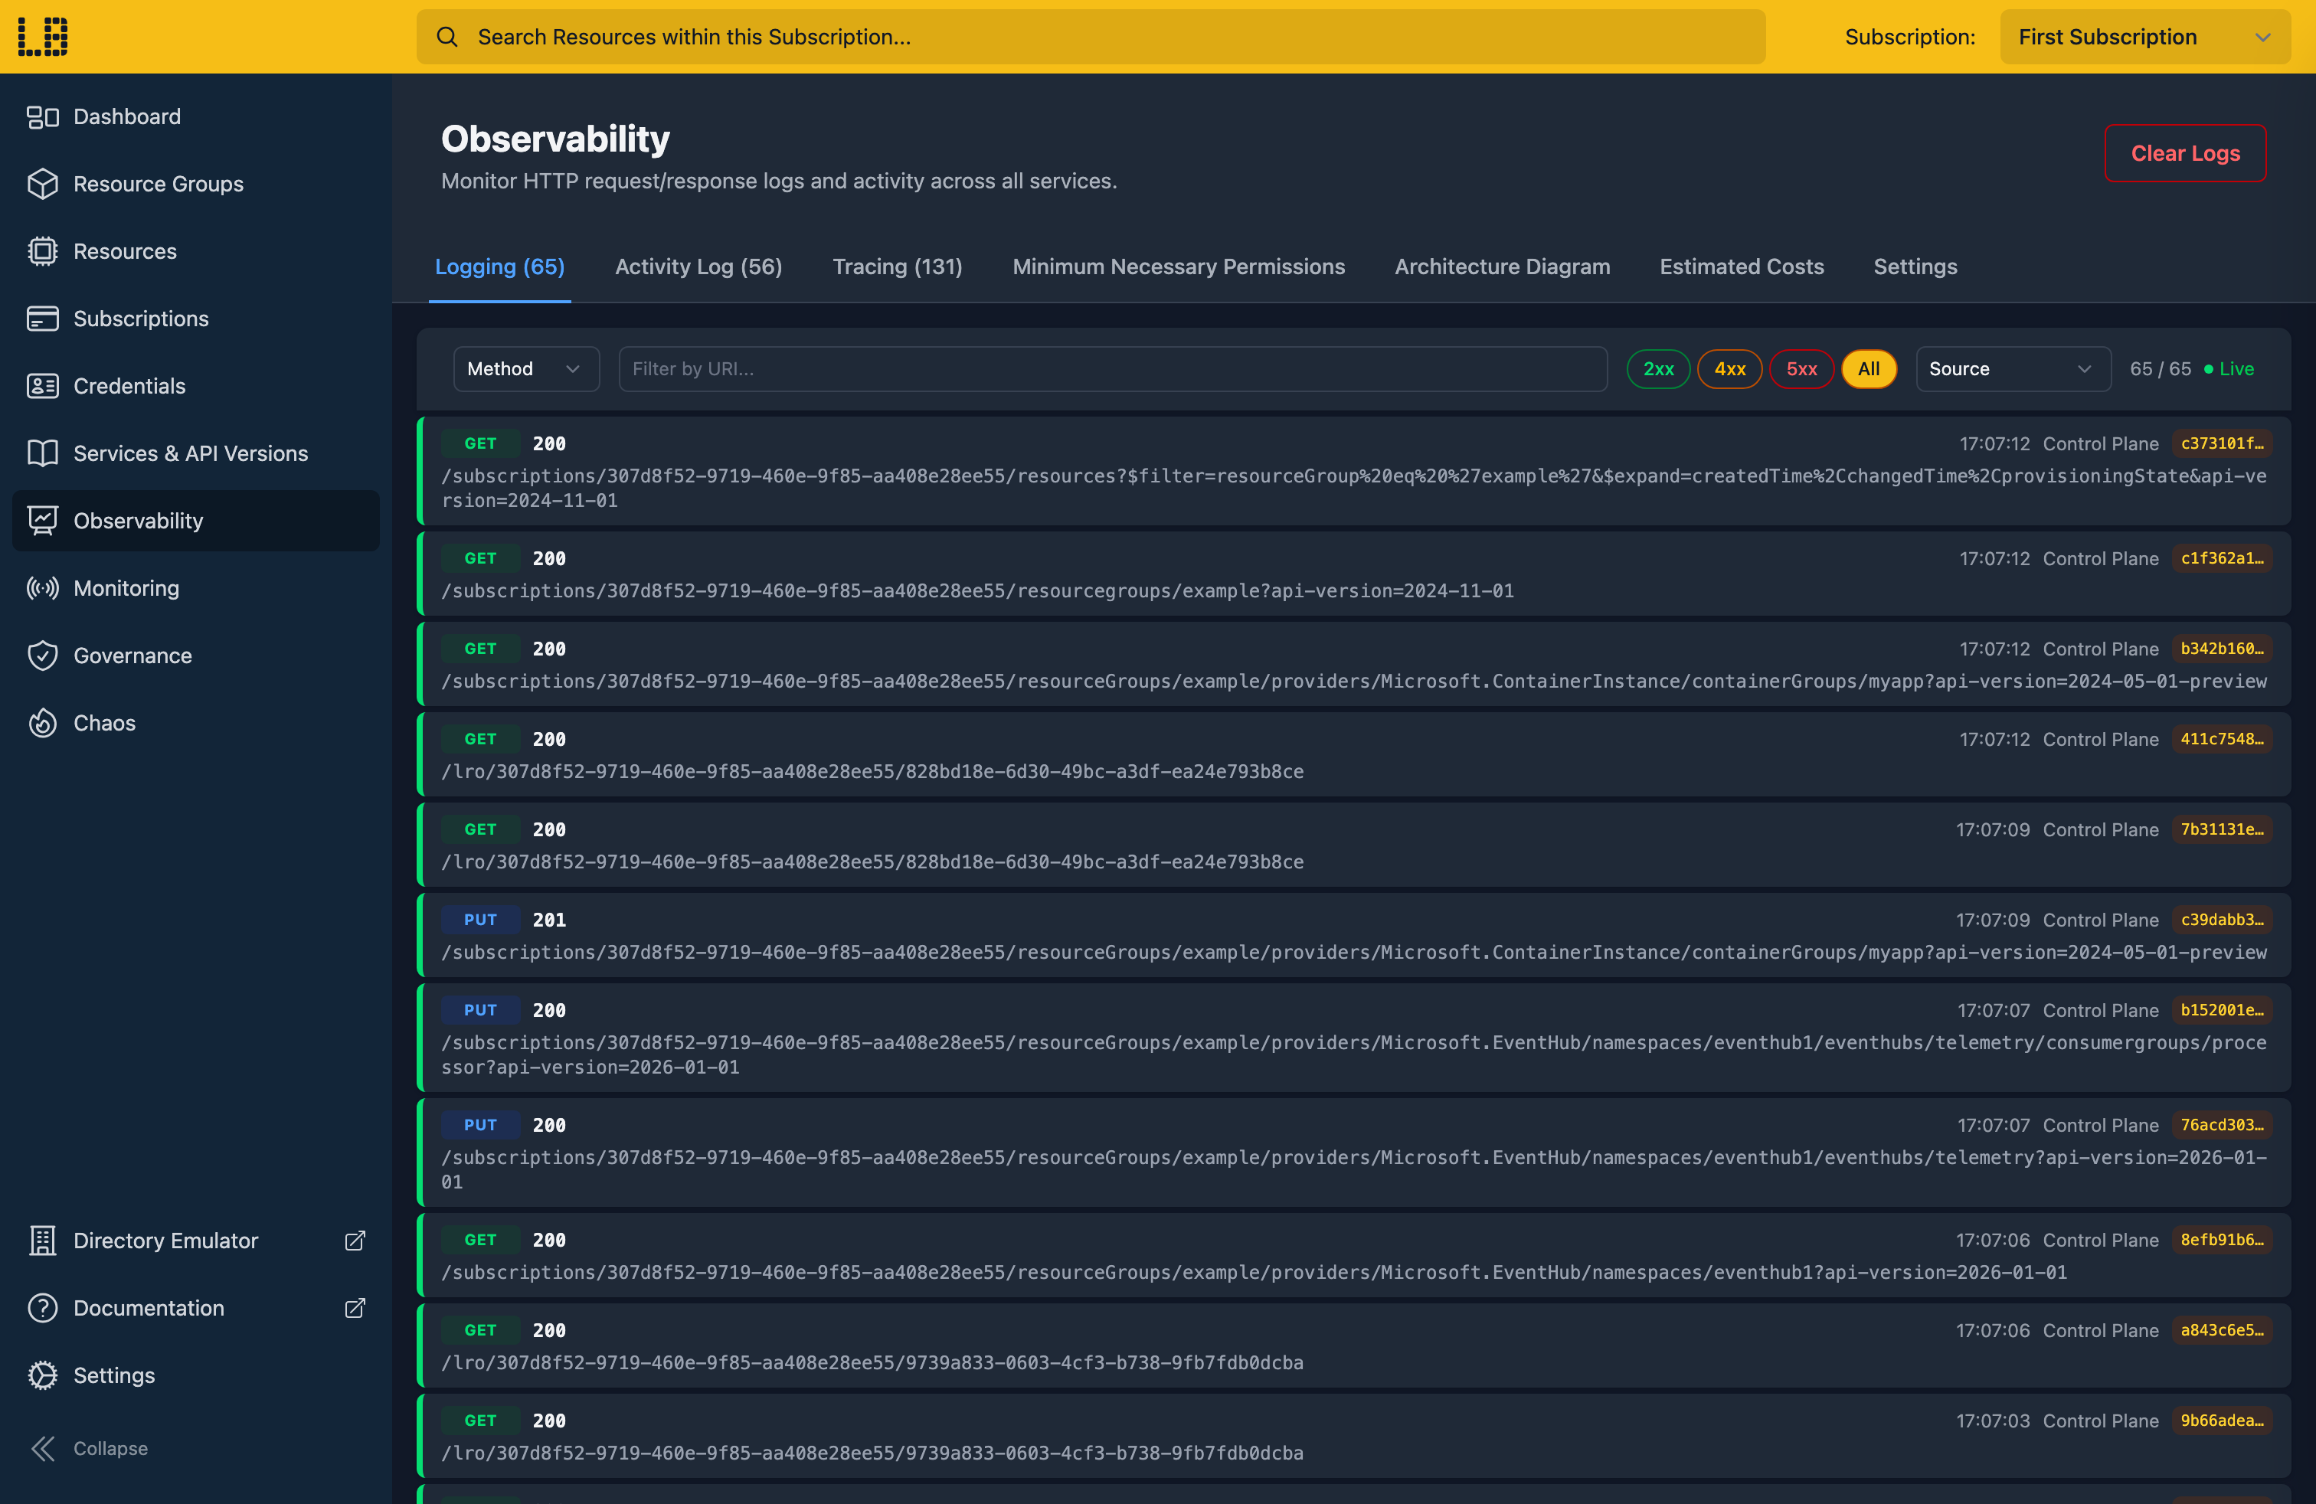Click the Search Resources search box

click(1090, 37)
